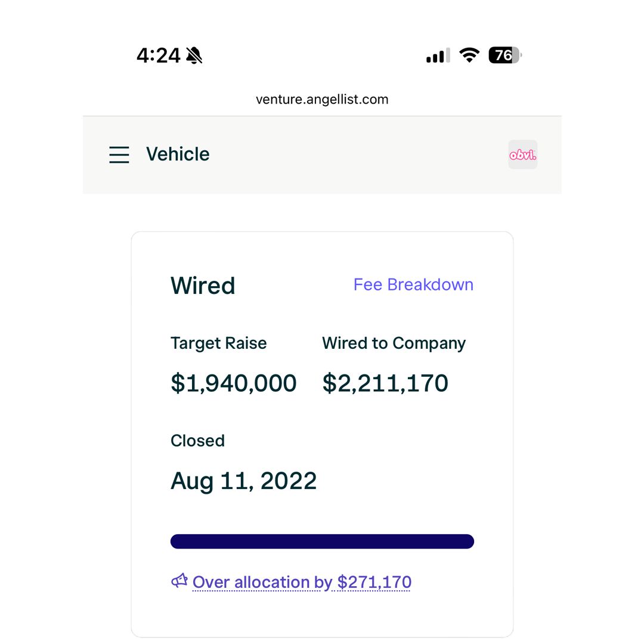Tap the Closed label
Image resolution: width=644 pixels, height=644 pixels.
pyautogui.click(x=197, y=441)
